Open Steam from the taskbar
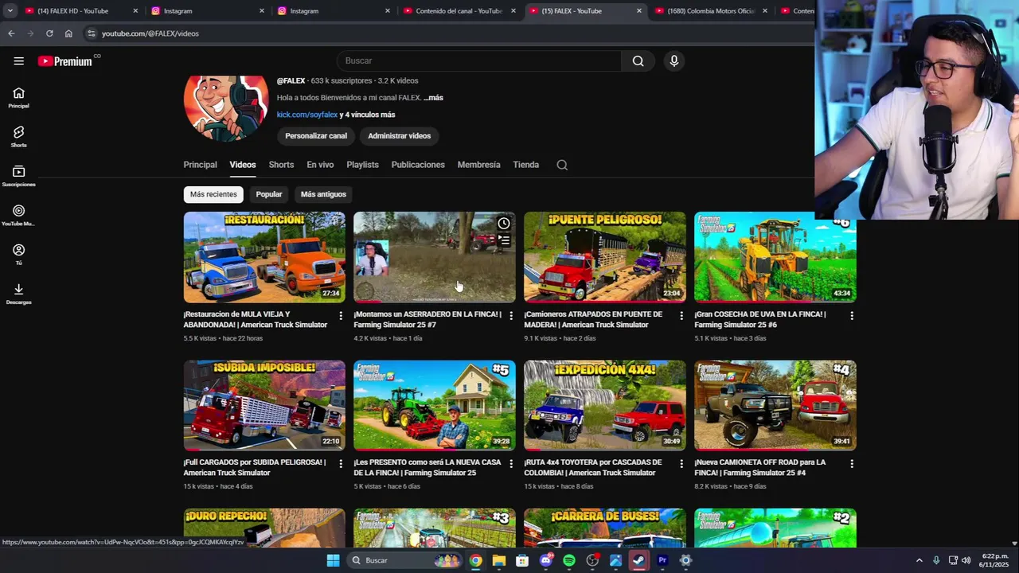The width and height of the screenshot is (1019, 573). pyautogui.click(x=638, y=560)
